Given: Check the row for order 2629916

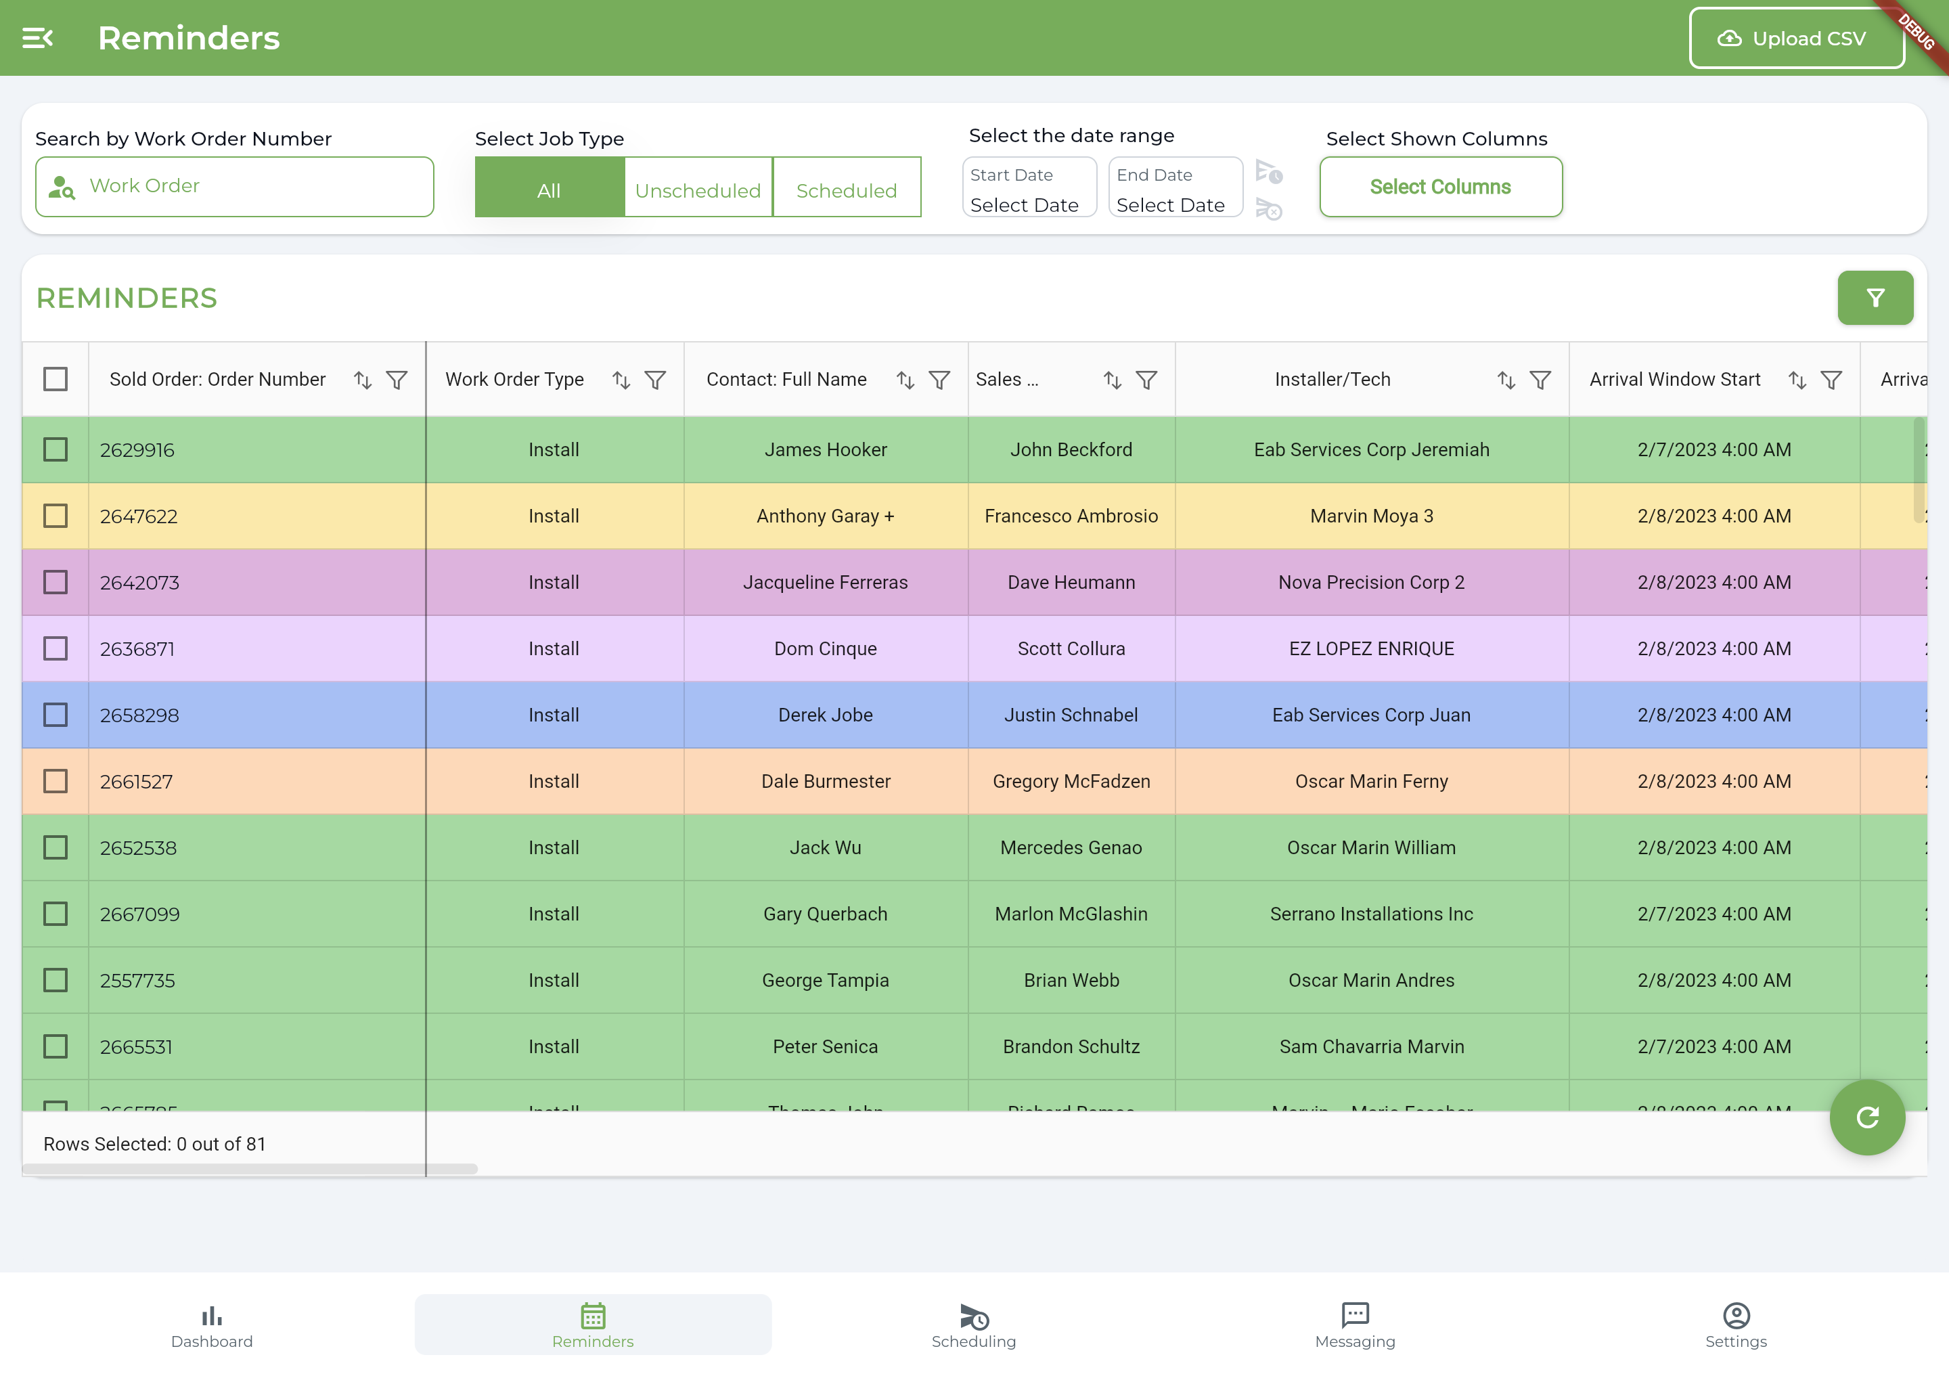Looking at the screenshot, I should click(55, 450).
